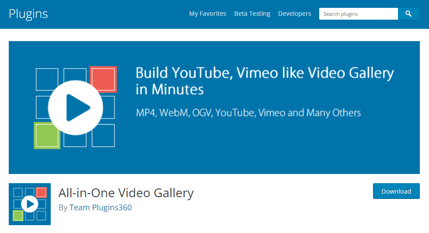Click the Plugins header title
The image size is (429, 233).
[28, 14]
